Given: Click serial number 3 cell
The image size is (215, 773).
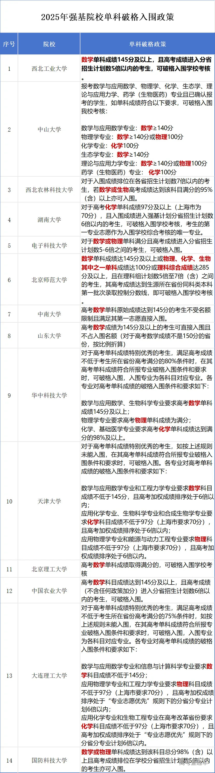Looking at the screenshot, I should (9, 190).
